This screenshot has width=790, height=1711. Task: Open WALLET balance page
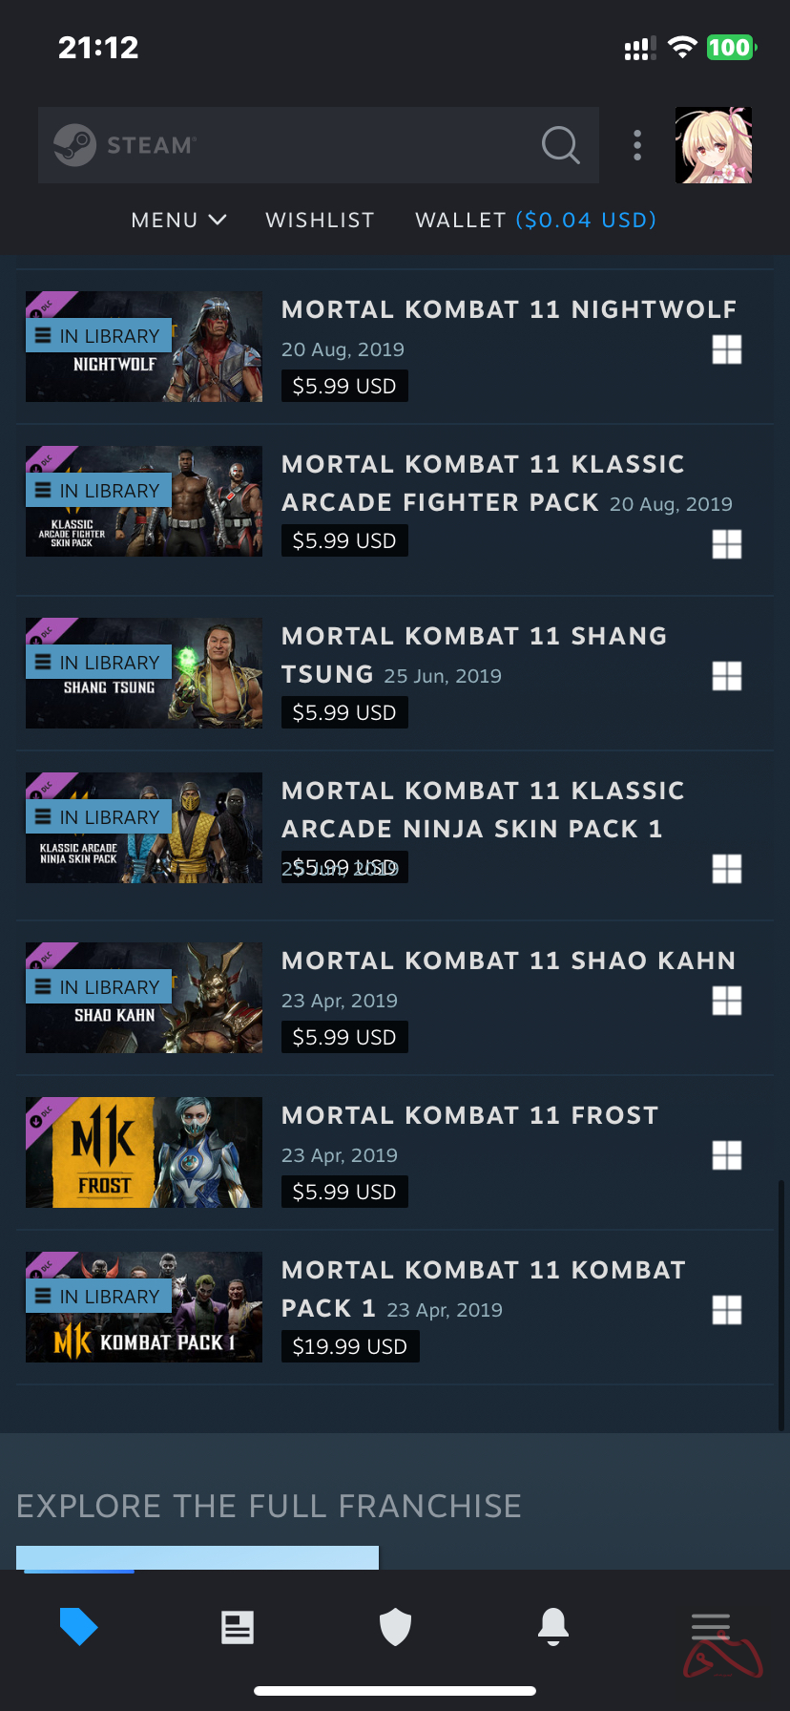coord(535,220)
